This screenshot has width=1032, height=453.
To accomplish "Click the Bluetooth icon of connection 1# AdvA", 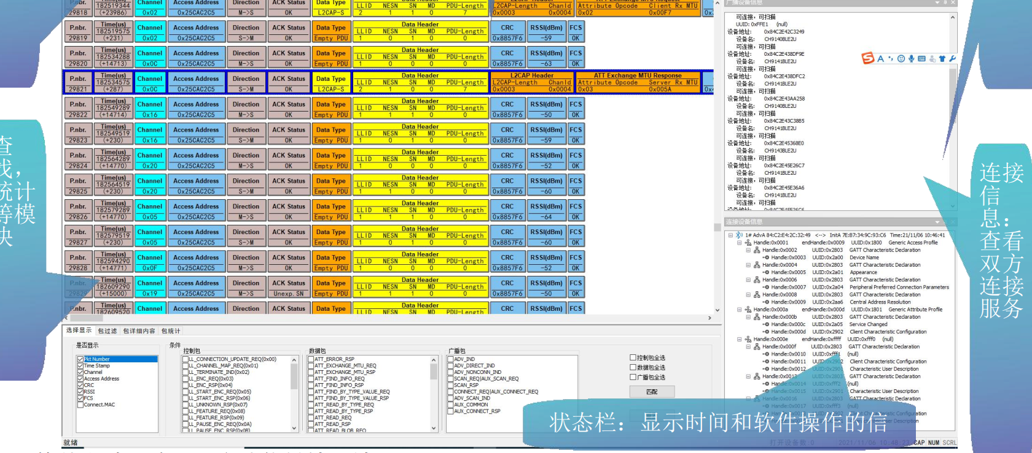I will tap(739, 235).
